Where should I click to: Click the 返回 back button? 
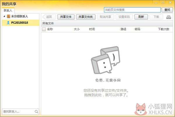click(x=49, y=17)
